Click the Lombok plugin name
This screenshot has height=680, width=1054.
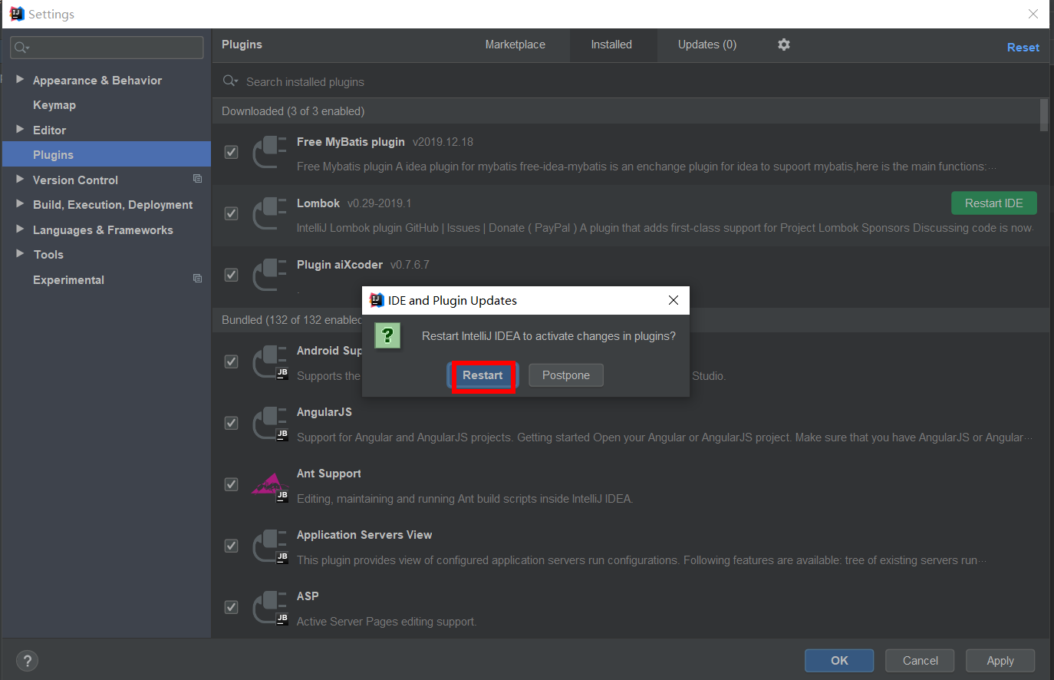coord(318,203)
